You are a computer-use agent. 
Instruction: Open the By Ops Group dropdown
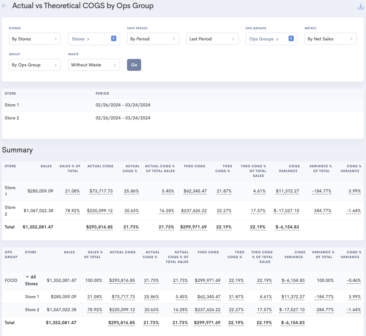(35, 65)
